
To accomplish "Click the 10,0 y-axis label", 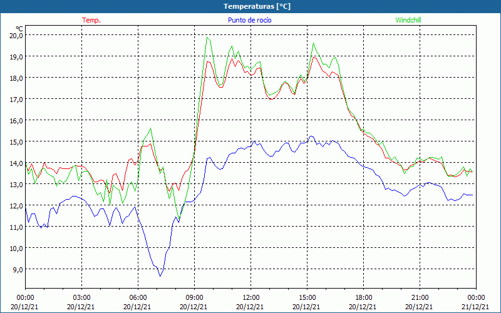I will (x=16, y=249).
